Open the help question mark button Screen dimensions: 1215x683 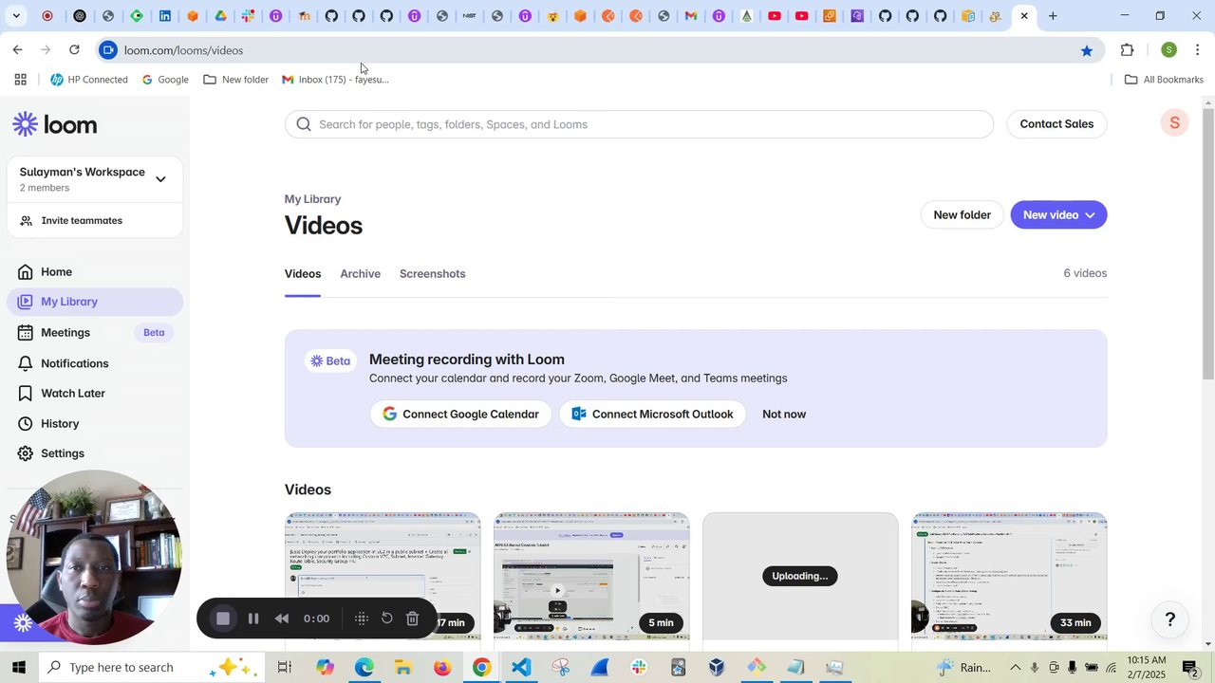(1170, 619)
